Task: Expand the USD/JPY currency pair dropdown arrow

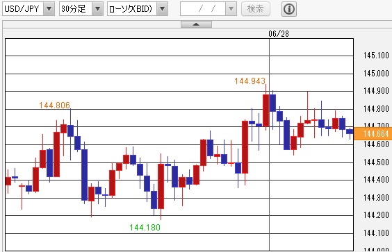Action: pyautogui.click(x=49, y=9)
